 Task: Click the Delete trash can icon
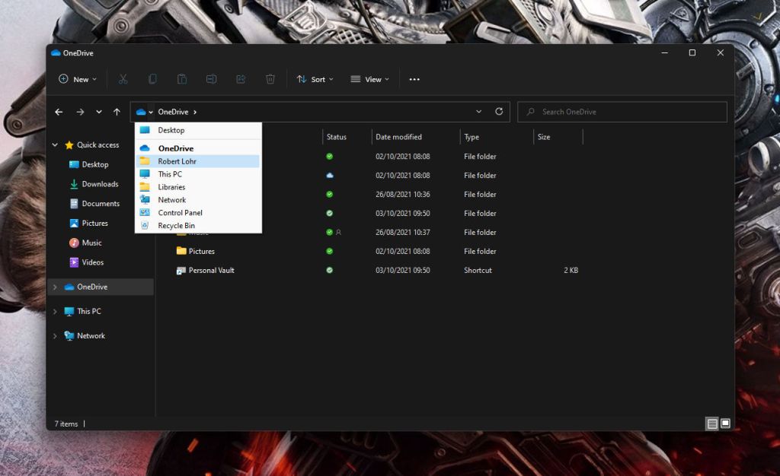pos(270,79)
